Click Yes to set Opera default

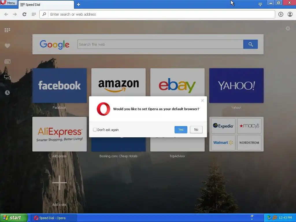(x=181, y=129)
